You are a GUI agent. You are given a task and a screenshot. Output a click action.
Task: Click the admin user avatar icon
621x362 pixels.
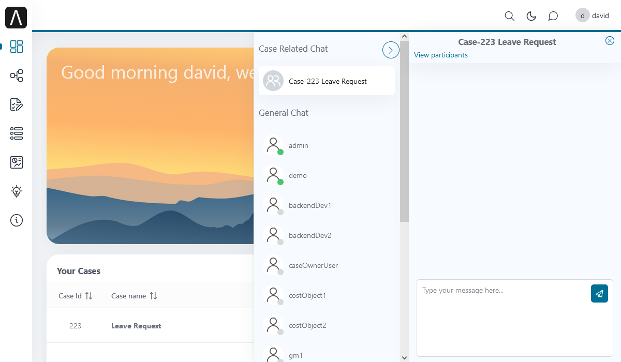pos(273,145)
